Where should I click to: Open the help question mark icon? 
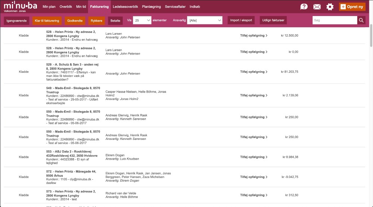pos(304,7)
